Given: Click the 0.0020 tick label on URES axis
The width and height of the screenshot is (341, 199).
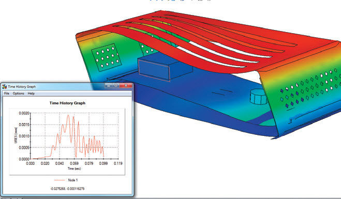Looking at the screenshot, I should pyautogui.click(x=24, y=113).
